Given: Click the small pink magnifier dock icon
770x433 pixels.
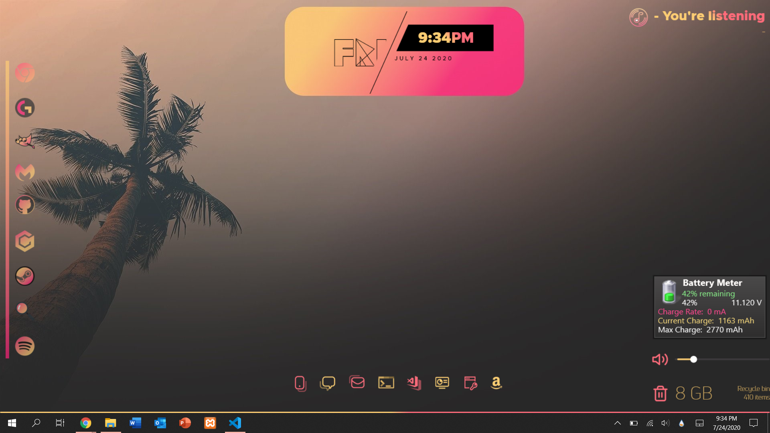Looking at the screenshot, I should click(22, 308).
